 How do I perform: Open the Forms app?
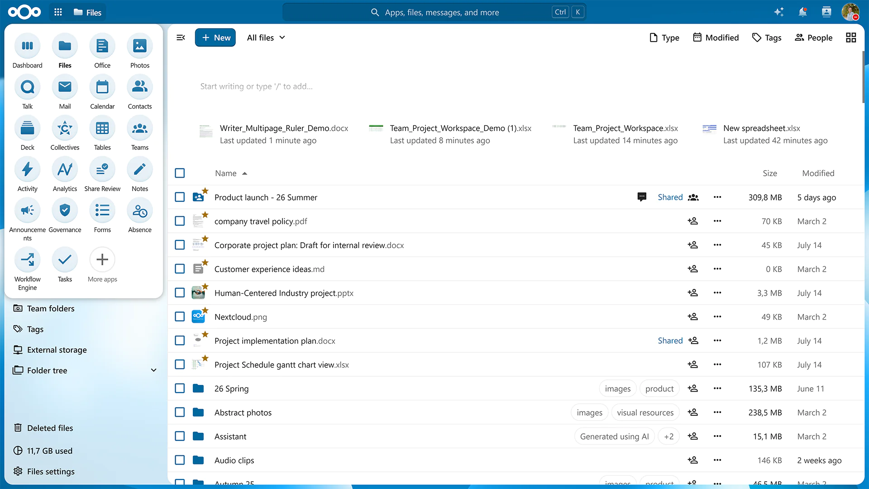tap(102, 216)
